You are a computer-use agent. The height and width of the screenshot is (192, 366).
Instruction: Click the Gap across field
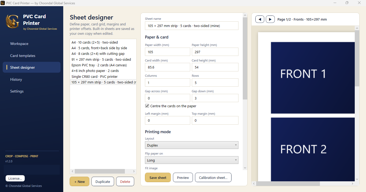click(167, 98)
